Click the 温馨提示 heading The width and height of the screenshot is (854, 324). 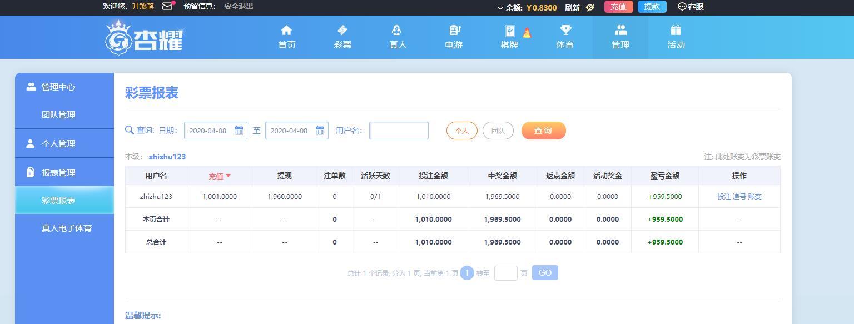(143, 316)
